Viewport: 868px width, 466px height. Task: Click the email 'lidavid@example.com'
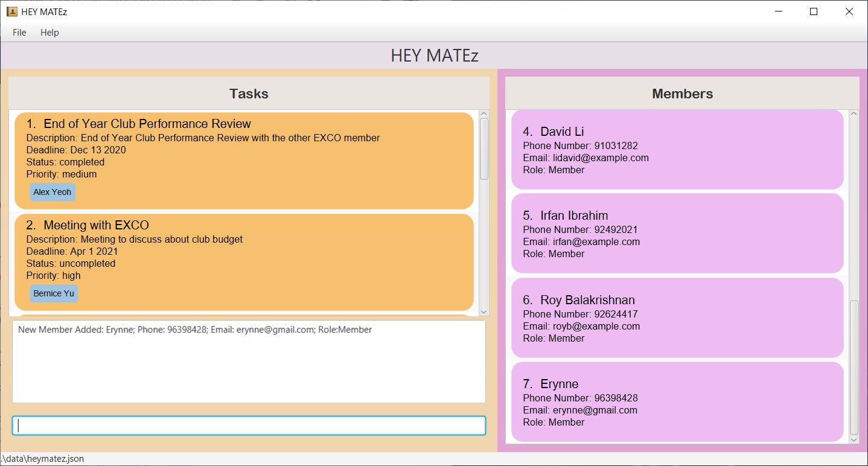pos(601,158)
